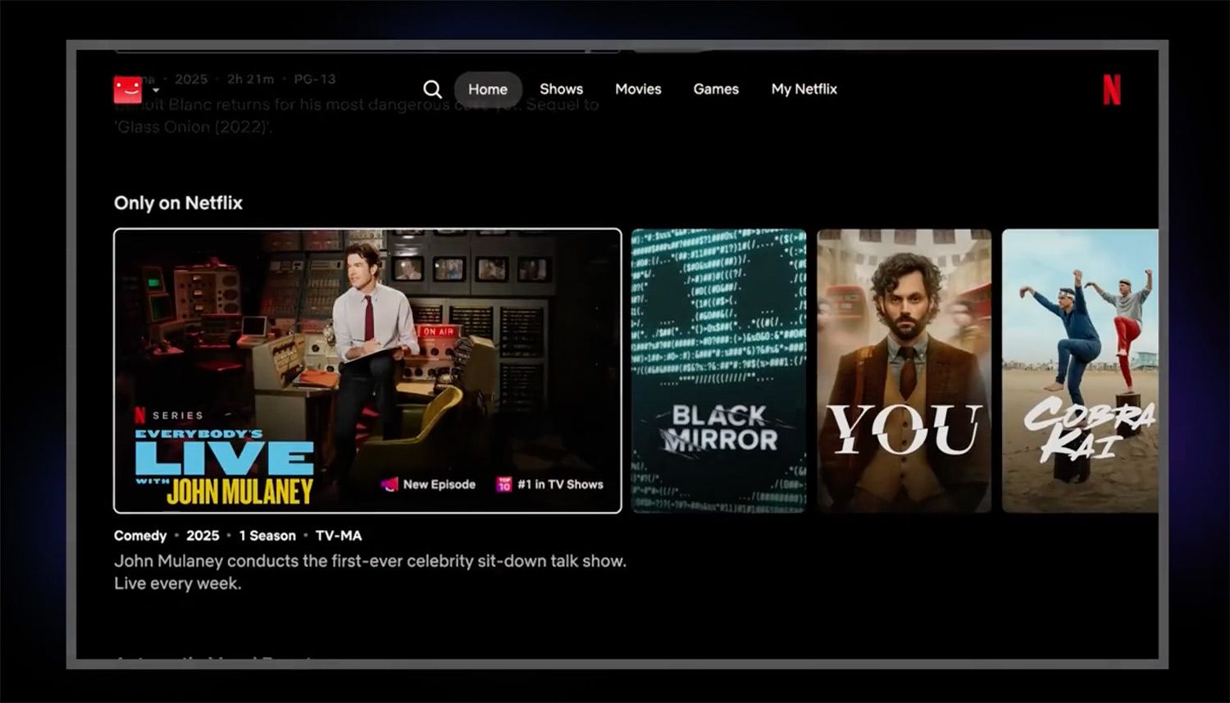
Task: Click the Only on Netflix row heading
Action: click(178, 203)
